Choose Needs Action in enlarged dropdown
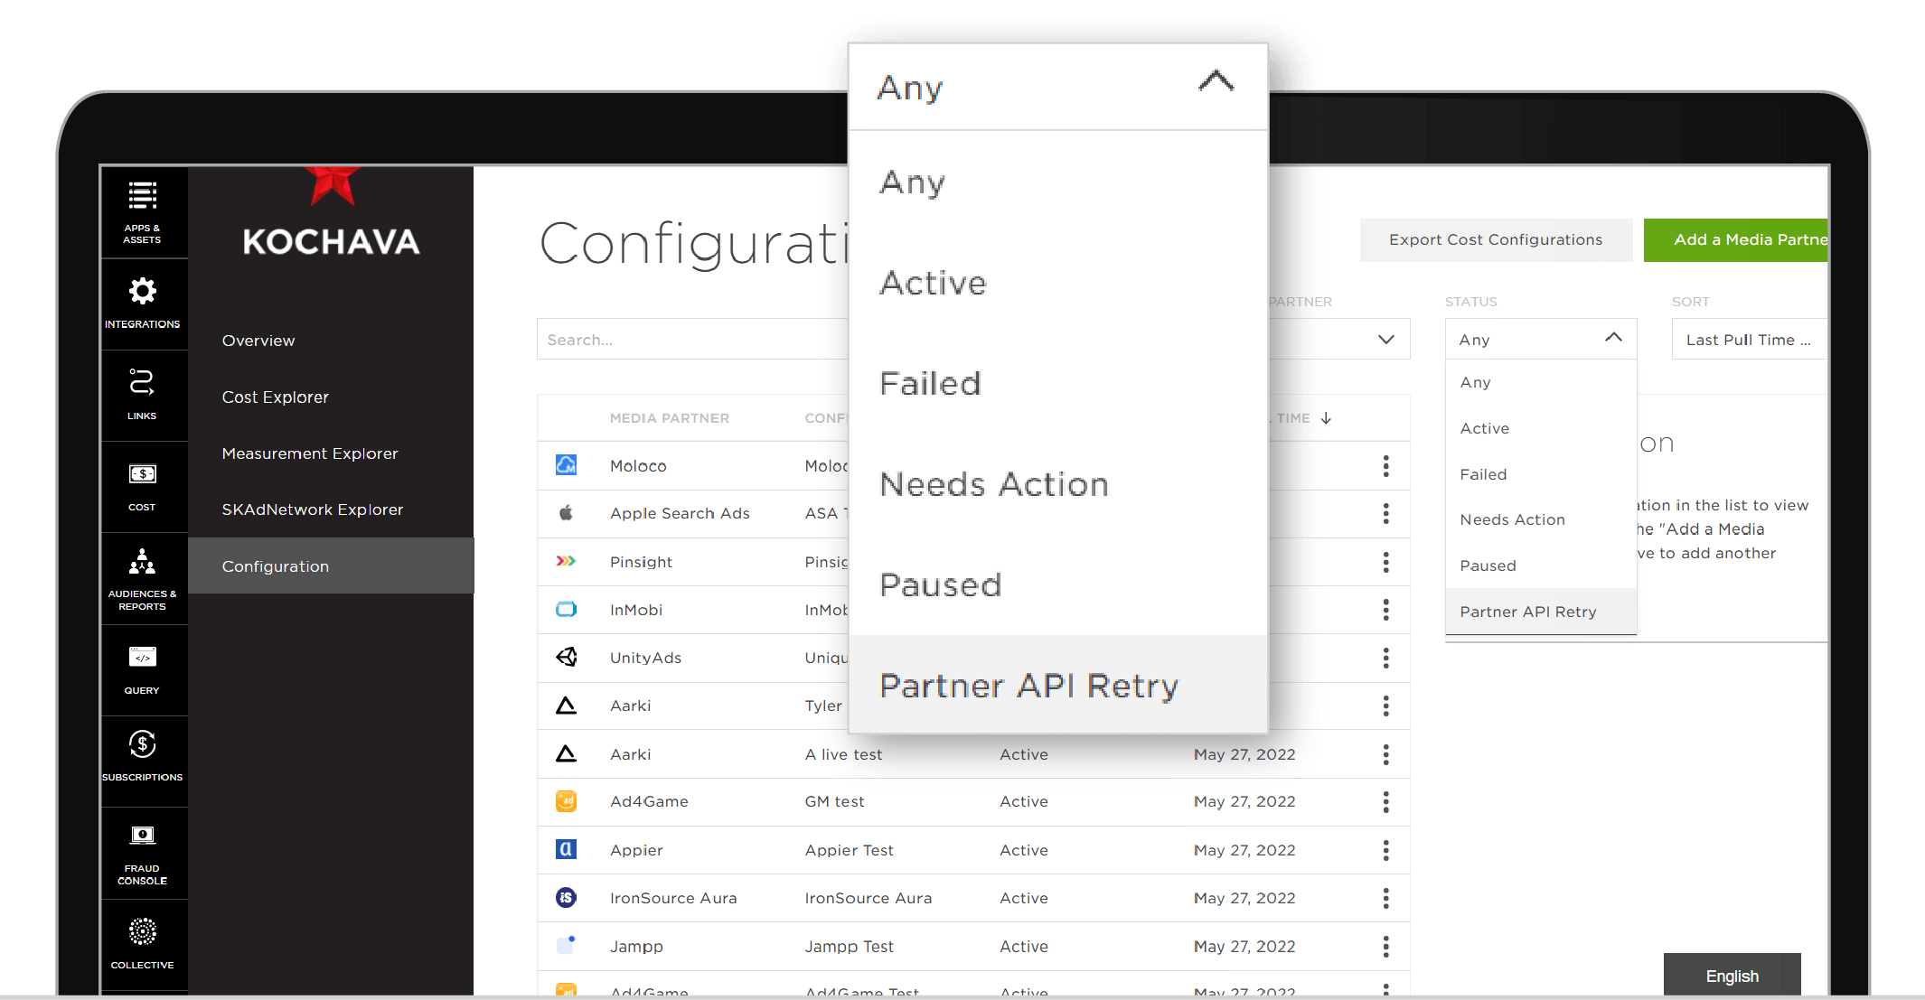This screenshot has width=1925, height=1000. (1057, 484)
